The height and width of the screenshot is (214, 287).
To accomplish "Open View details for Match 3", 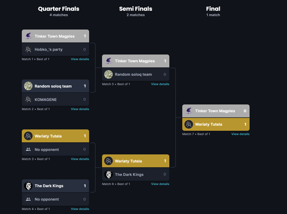I will click(x=80, y=159).
